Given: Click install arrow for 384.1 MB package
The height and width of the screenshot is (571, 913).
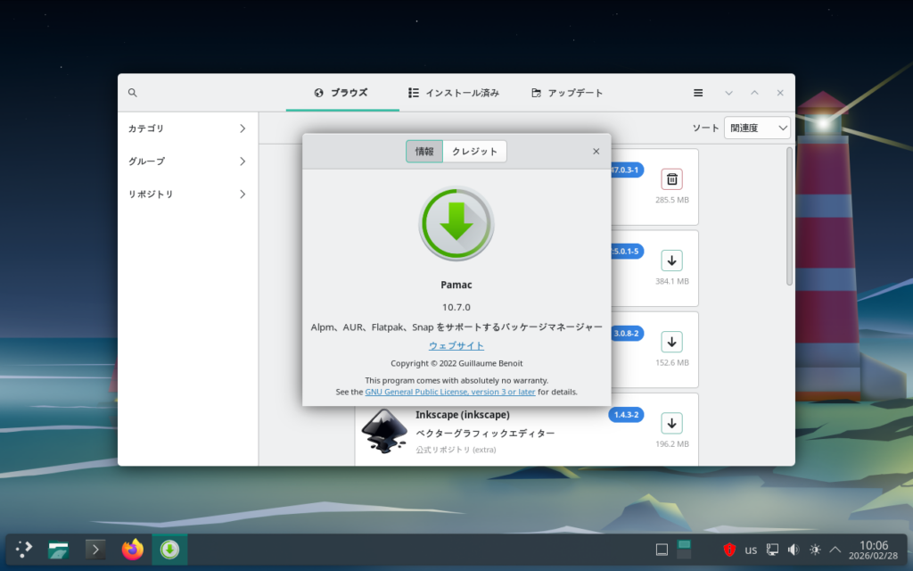Looking at the screenshot, I should coord(671,261).
